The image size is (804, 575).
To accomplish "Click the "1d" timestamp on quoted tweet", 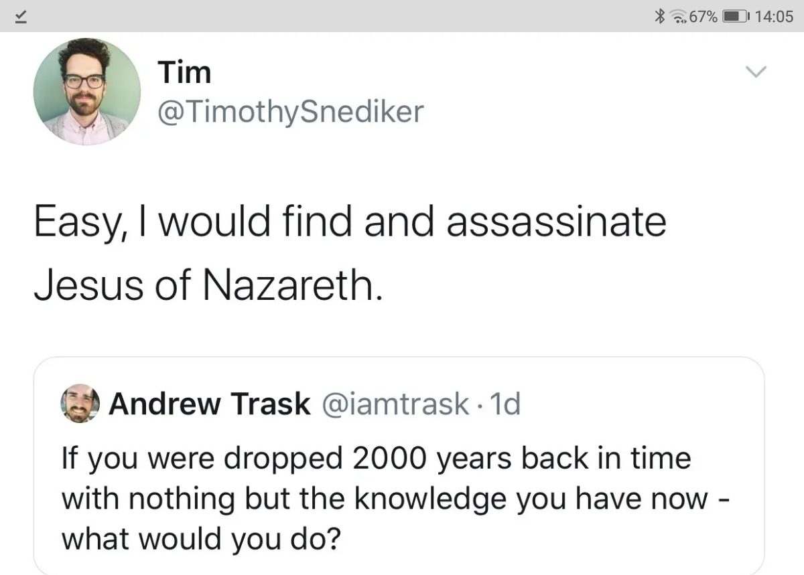I will (506, 404).
